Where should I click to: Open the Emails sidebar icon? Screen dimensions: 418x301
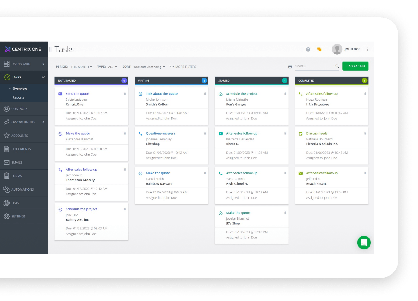pyautogui.click(x=7, y=162)
